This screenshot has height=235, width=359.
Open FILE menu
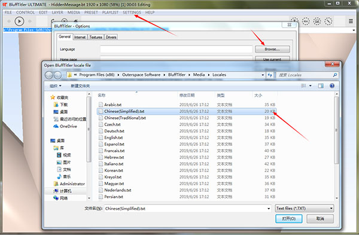click(x=8, y=13)
